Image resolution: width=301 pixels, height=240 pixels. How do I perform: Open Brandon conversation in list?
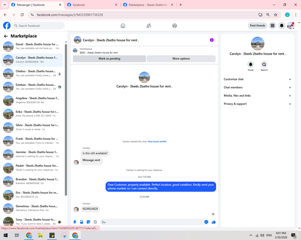pos(32,181)
